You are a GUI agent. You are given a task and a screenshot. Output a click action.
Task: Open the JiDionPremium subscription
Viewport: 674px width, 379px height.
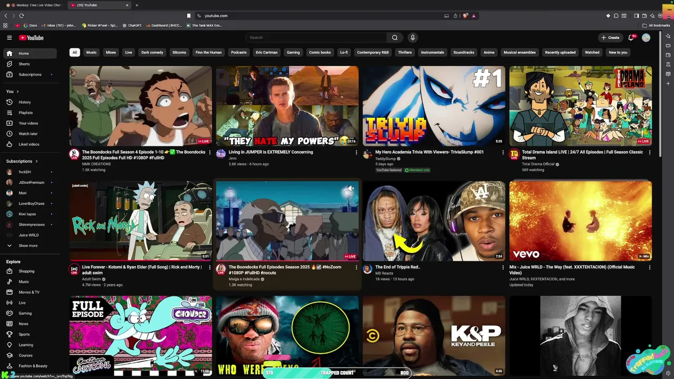(x=30, y=182)
